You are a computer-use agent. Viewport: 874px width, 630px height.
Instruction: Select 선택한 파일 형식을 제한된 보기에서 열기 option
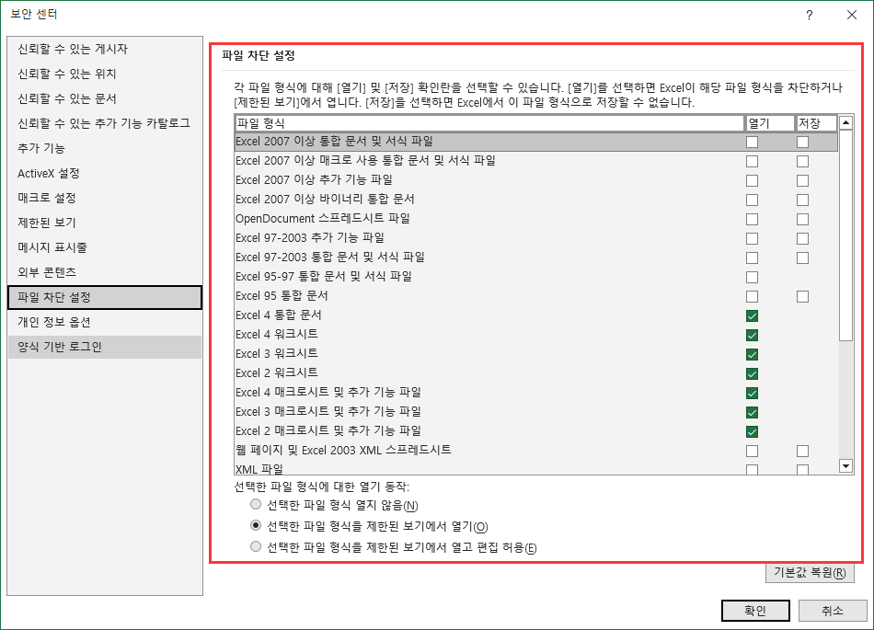pyautogui.click(x=256, y=524)
